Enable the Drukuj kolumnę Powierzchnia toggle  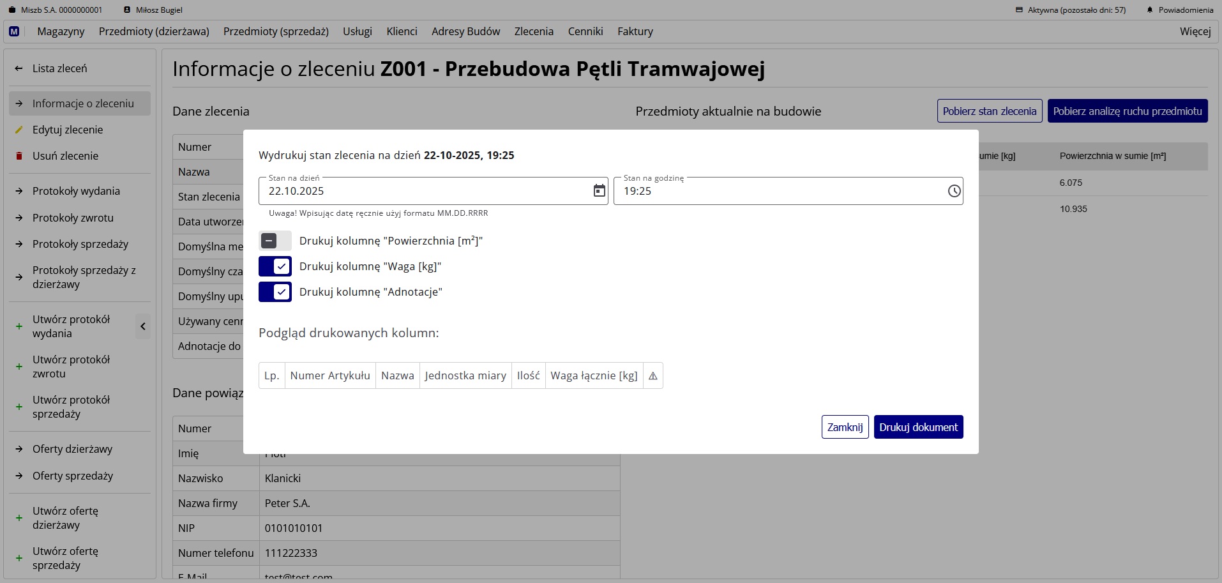(x=275, y=241)
